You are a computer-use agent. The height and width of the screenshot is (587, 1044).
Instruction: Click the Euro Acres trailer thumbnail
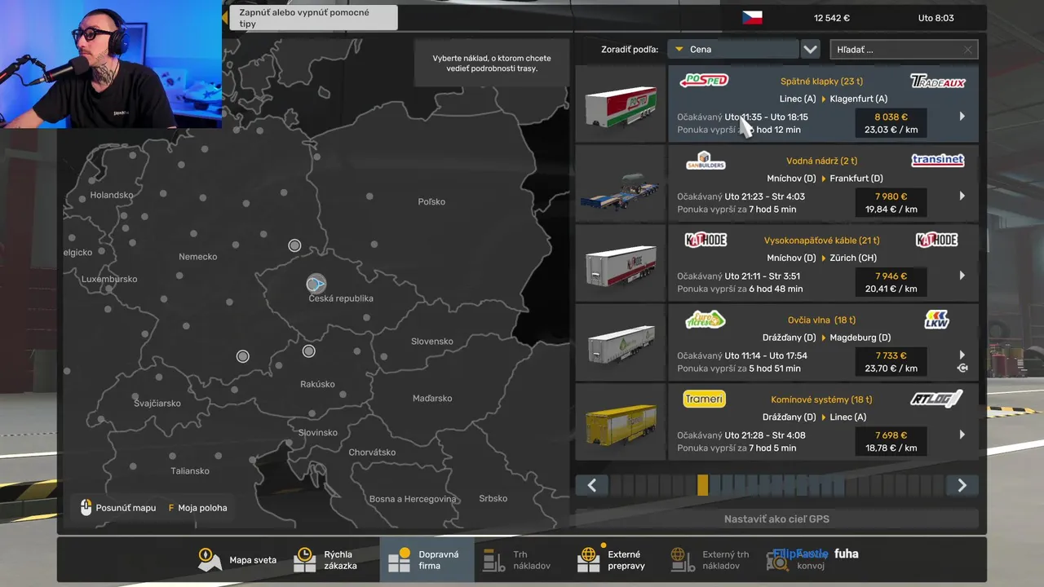click(621, 343)
